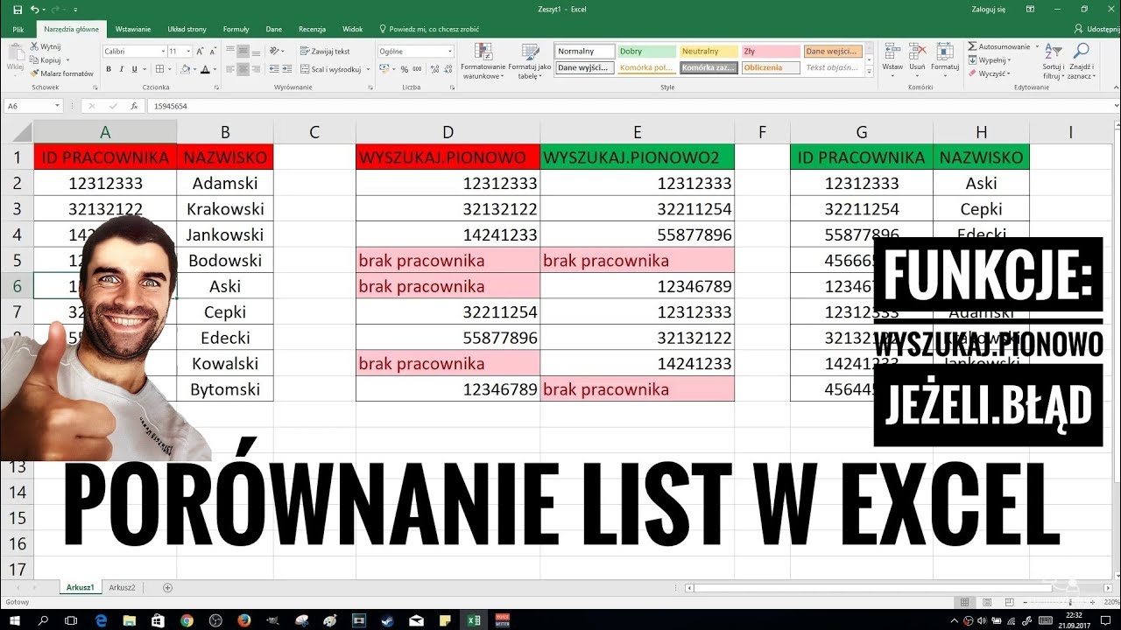Image resolution: width=1121 pixels, height=630 pixels.
Task: Toggle middle vertical alignment
Action: (x=244, y=52)
